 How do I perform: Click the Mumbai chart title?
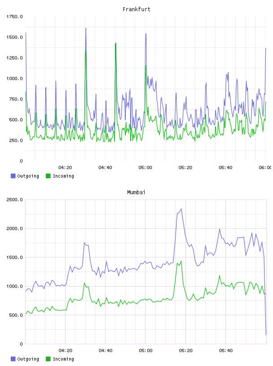(136, 192)
